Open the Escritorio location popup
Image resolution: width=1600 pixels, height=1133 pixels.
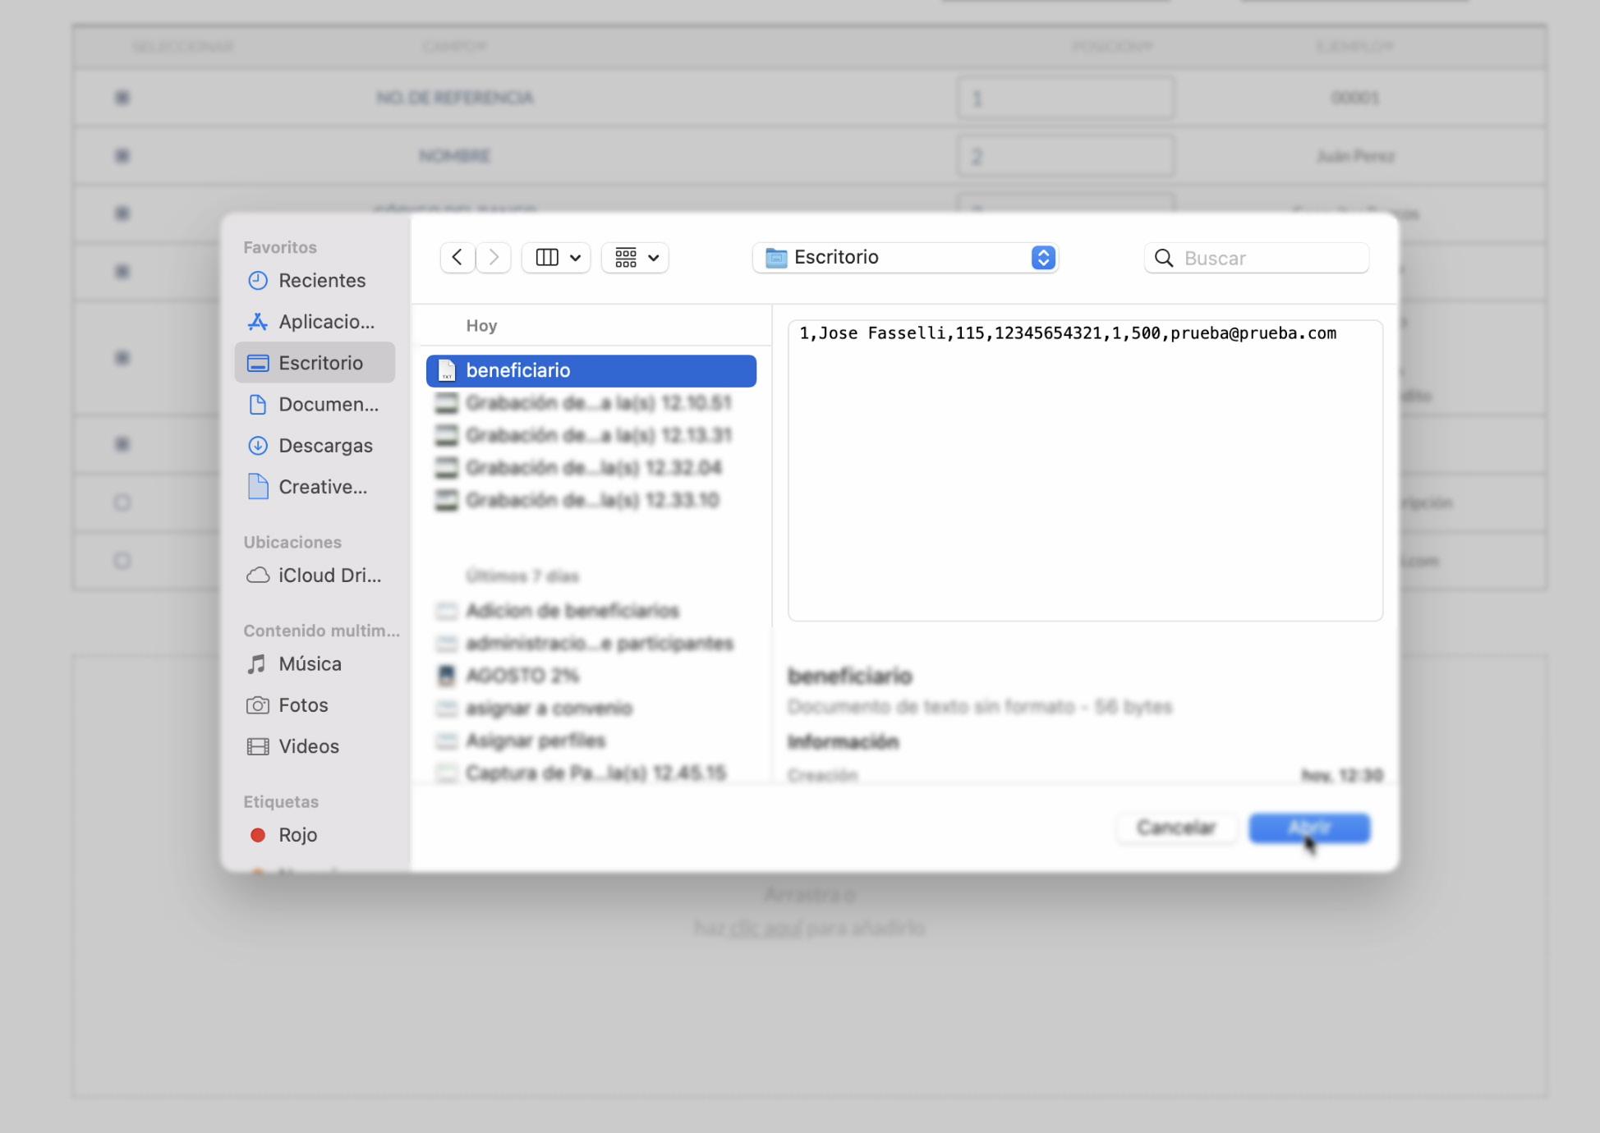tap(905, 258)
